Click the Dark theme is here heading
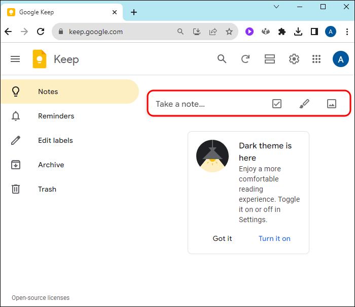Viewport: 355px width, 307px height. pyautogui.click(x=265, y=151)
